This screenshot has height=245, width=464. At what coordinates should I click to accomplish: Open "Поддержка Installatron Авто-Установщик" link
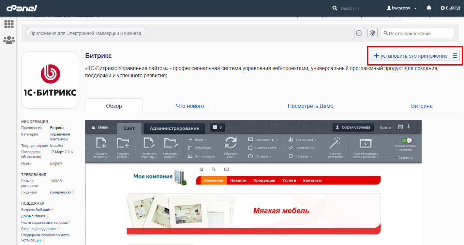click(x=46, y=238)
